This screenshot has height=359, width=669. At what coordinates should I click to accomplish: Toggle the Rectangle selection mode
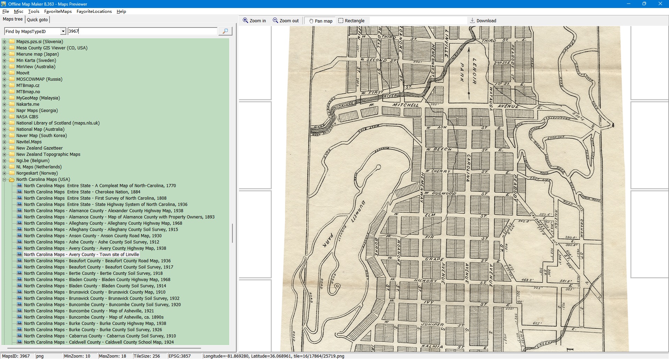point(351,21)
